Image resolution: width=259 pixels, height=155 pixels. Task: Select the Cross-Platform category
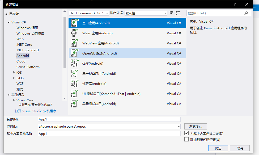coord(28,67)
